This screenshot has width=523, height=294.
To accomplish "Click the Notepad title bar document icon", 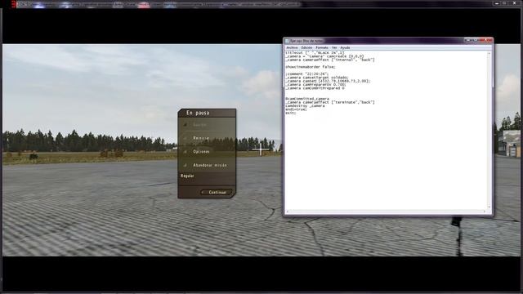I will coord(287,41).
